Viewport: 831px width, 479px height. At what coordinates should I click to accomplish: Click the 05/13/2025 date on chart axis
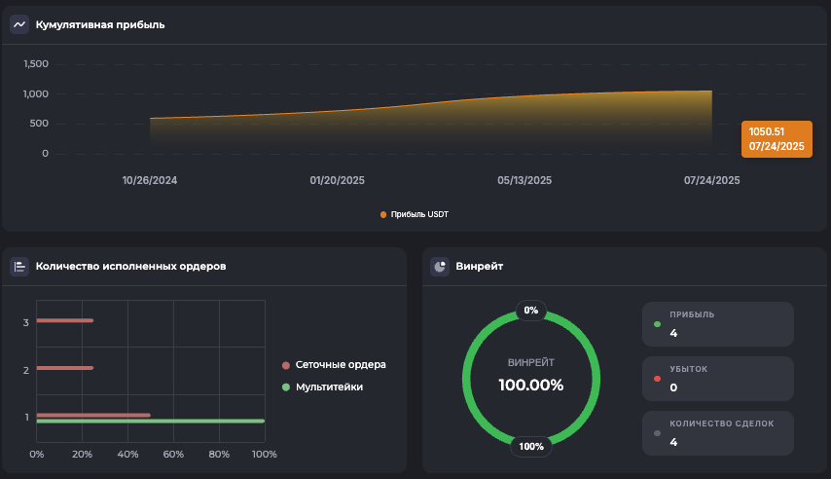tap(524, 180)
